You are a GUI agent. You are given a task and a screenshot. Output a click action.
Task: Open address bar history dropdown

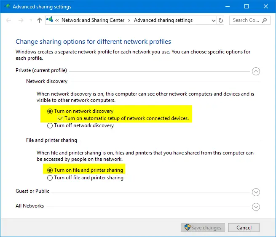[x=213, y=20]
